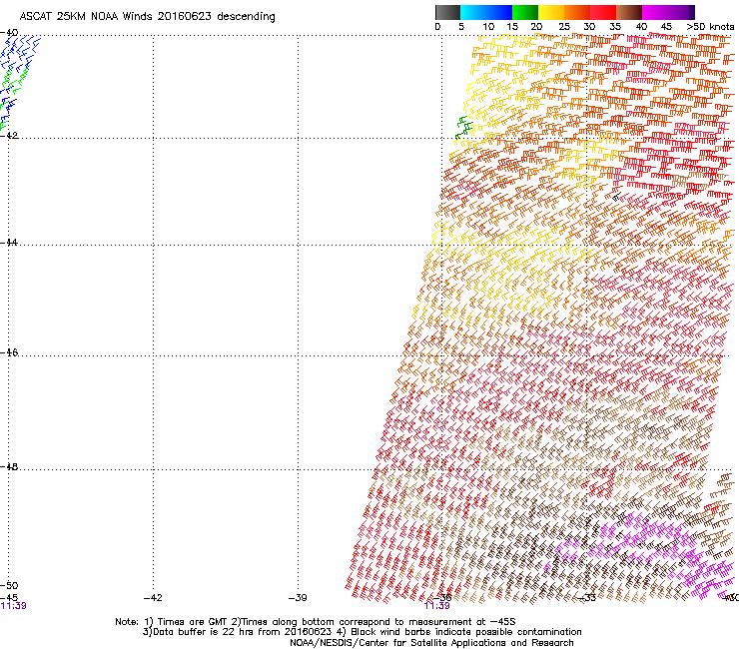
Task: Click the 'NOAA/NESDIS/Center for Satellite Applications and Research' credit
Action: click(x=431, y=643)
